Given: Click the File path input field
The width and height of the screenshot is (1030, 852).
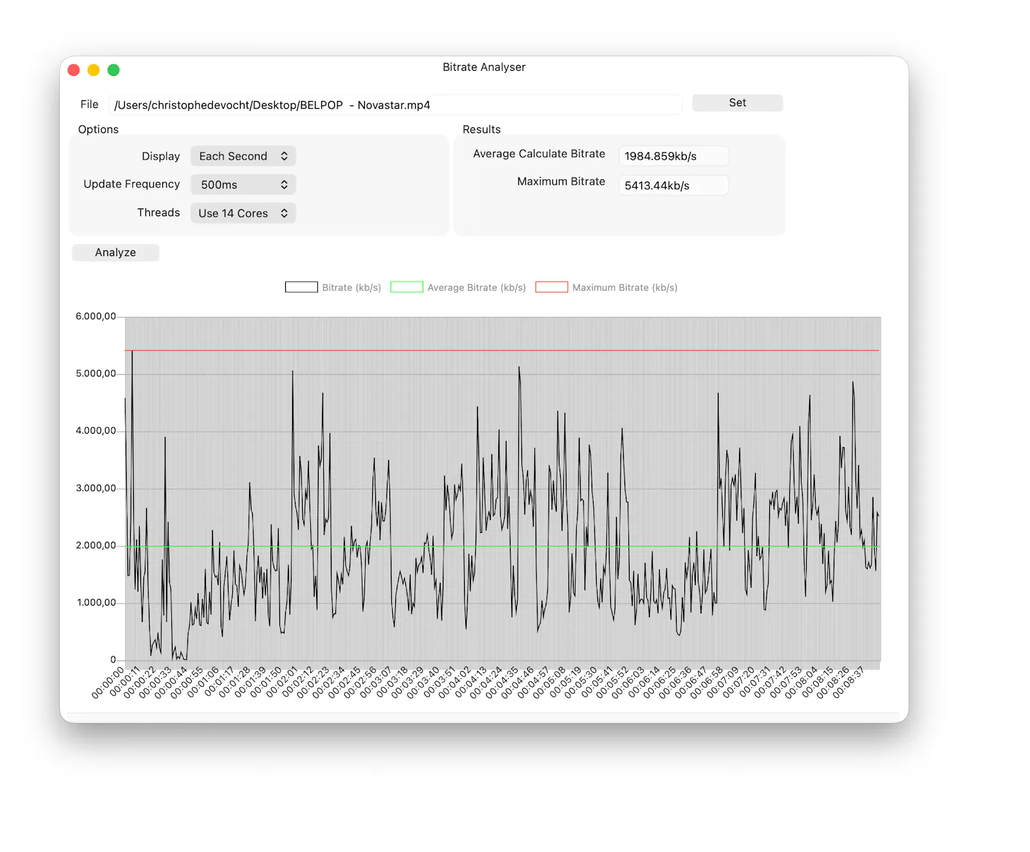Looking at the screenshot, I should (395, 105).
